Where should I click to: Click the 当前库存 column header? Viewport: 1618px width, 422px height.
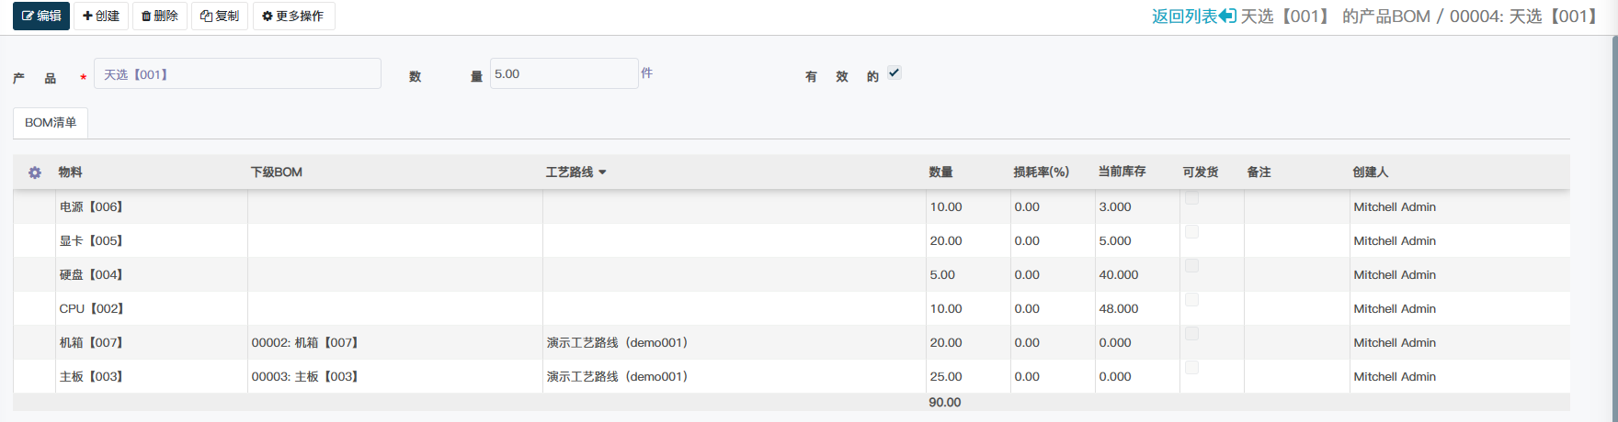tap(1122, 172)
